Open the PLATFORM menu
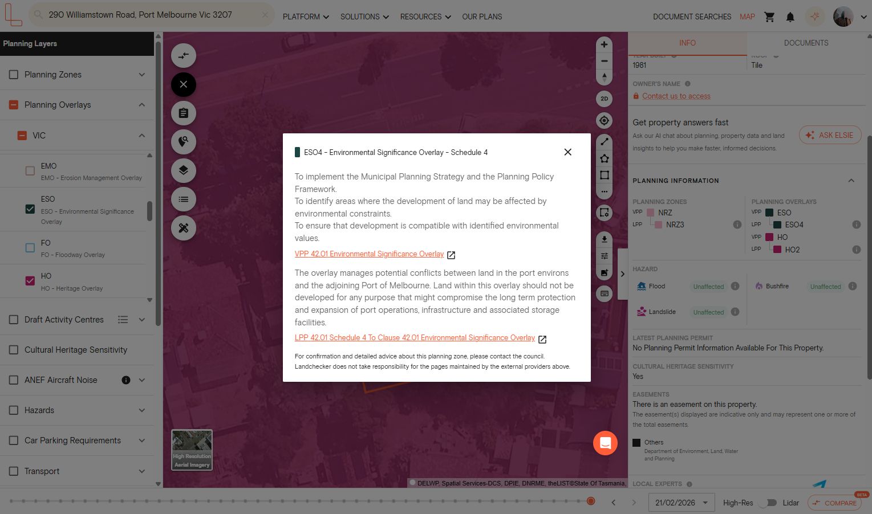Viewport: 872px width, 514px height. [306, 17]
